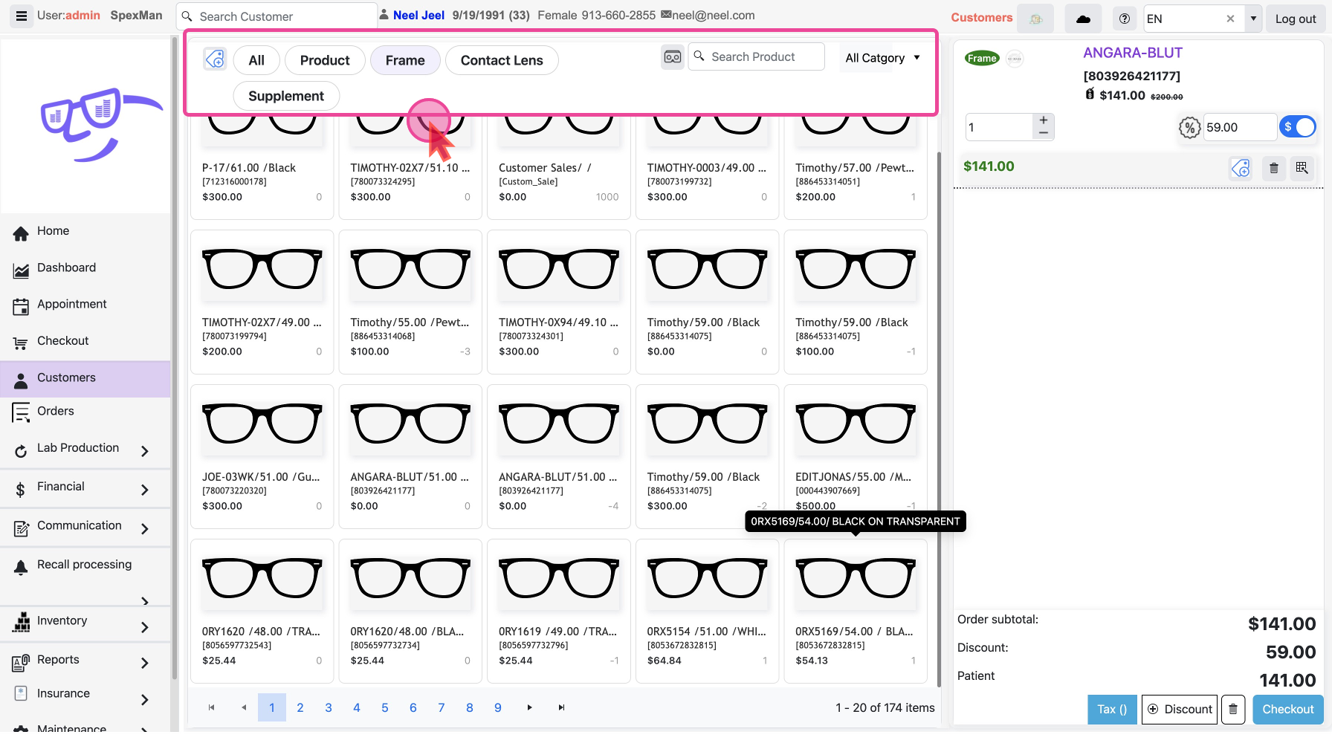Click the blue Checkout button
1332x749 pixels.
[x=1287, y=709]
